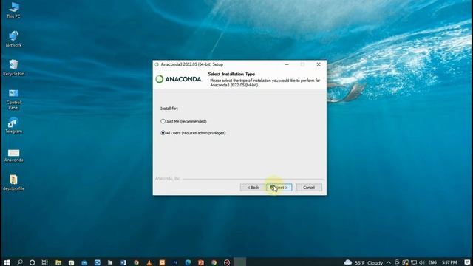The height and width of the screenshot is (266, 473).
Task: Open the Recycle Bin desktop icon
Action: coord(13,67)
